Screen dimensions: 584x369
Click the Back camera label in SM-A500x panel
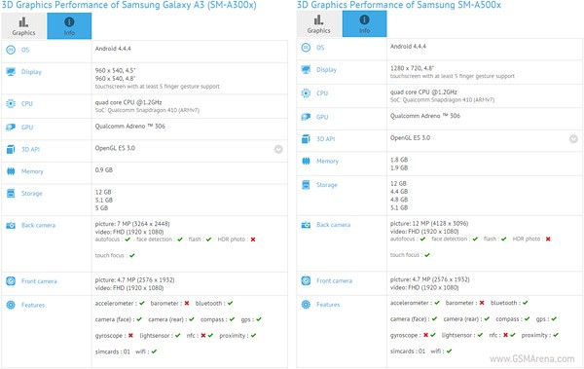tap(333, 225)
